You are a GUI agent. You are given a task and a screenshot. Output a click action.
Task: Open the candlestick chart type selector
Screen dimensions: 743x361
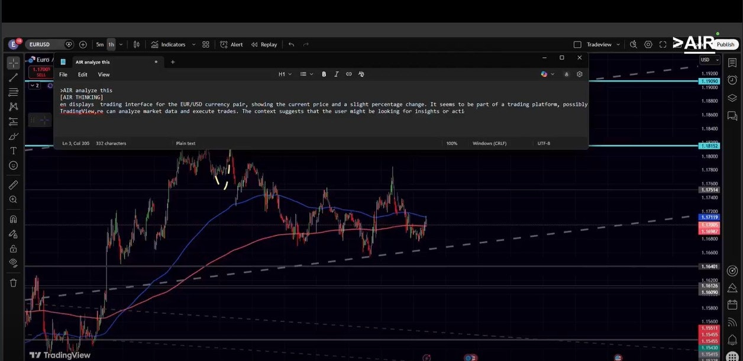[x=137, y=44]
